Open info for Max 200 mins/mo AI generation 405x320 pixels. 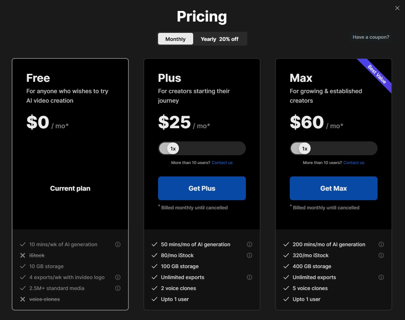pyautogui.click(x=381, y=244)
